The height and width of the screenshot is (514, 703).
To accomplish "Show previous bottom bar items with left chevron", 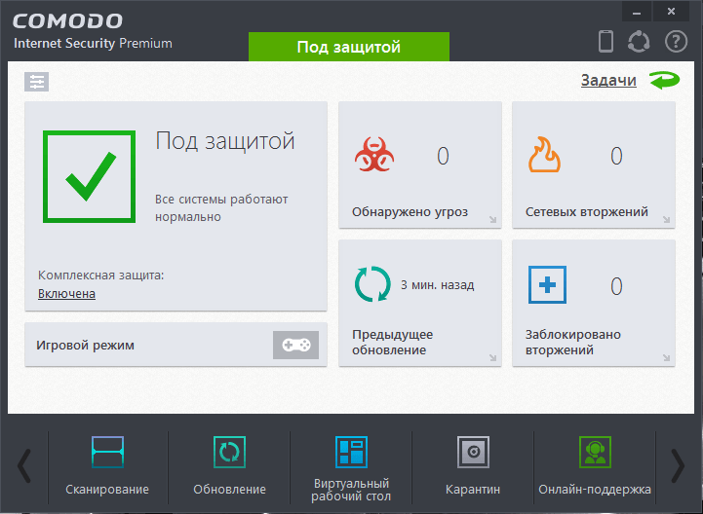I will tap(24, 466).
